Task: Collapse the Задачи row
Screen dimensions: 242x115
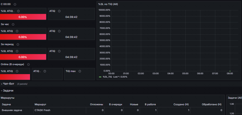Action: click(8, 90)
